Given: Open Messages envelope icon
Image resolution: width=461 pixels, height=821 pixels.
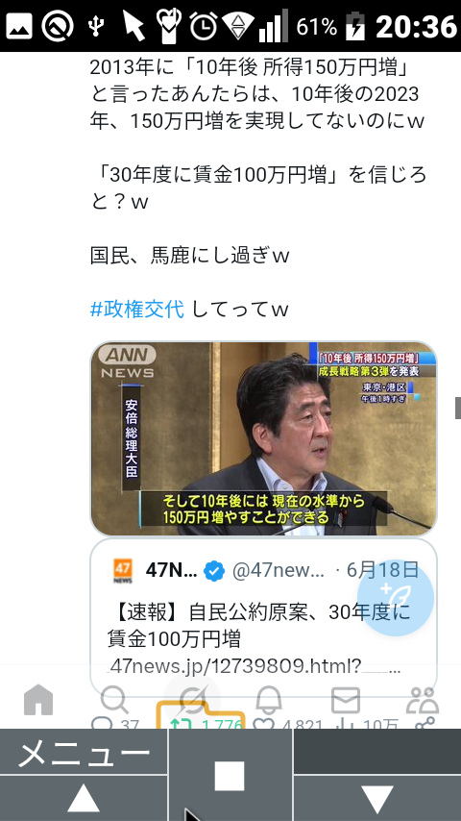Looking at the screenshot, I should (346, 700).
